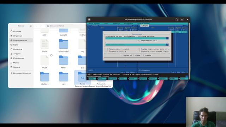Open Документы in Files sidebar
The height and width of the screenshot is (127, 226).
tap(21, 49)
